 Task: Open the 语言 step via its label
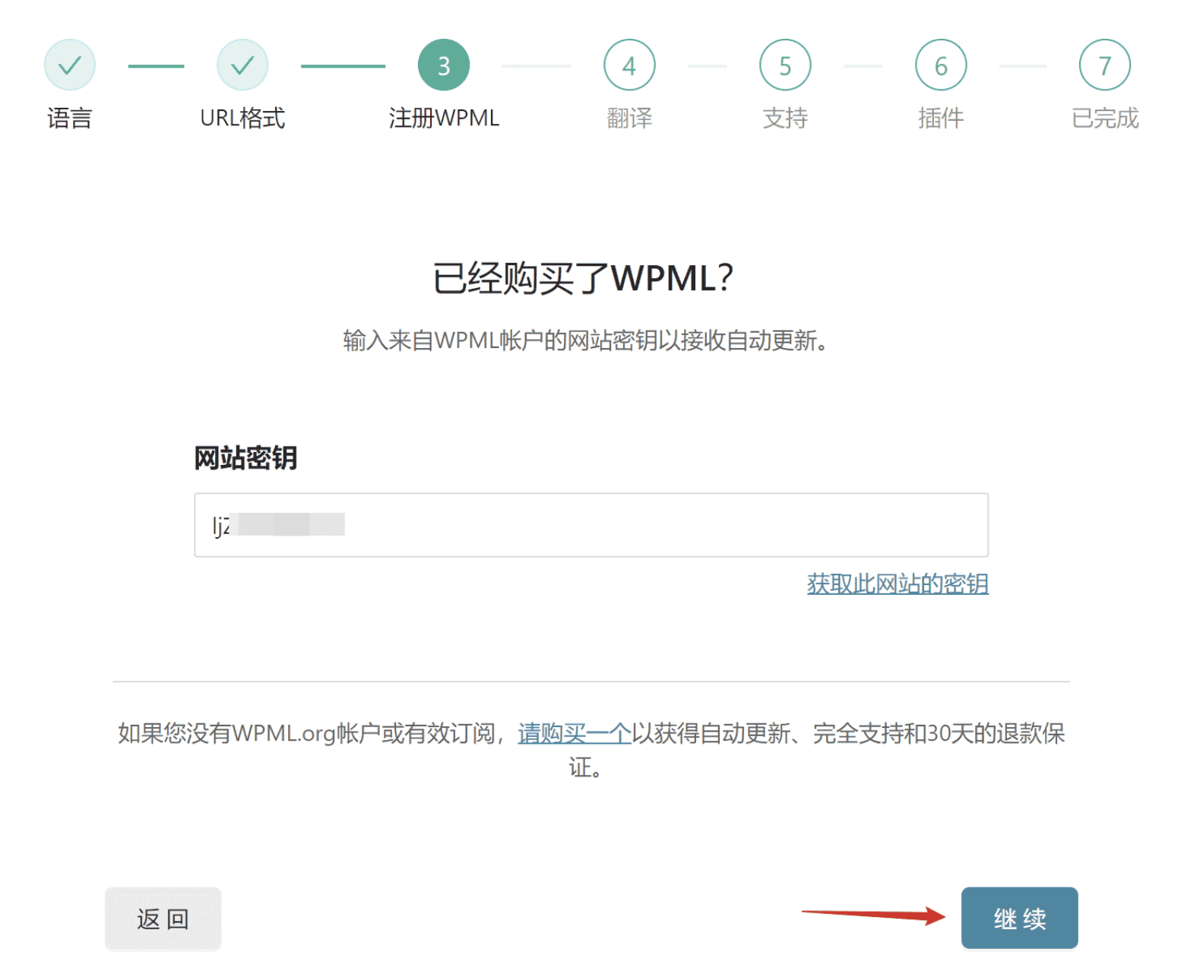tap(69, 118)
